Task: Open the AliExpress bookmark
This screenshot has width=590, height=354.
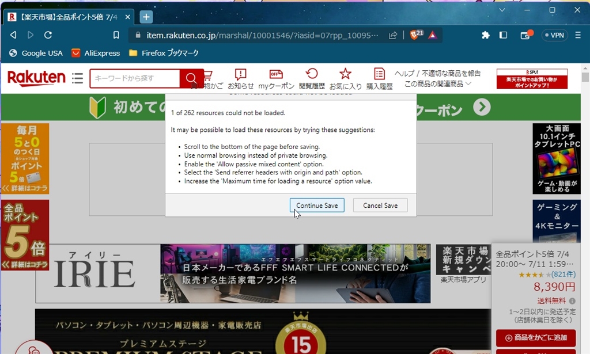Action: (x=96, y=53)
